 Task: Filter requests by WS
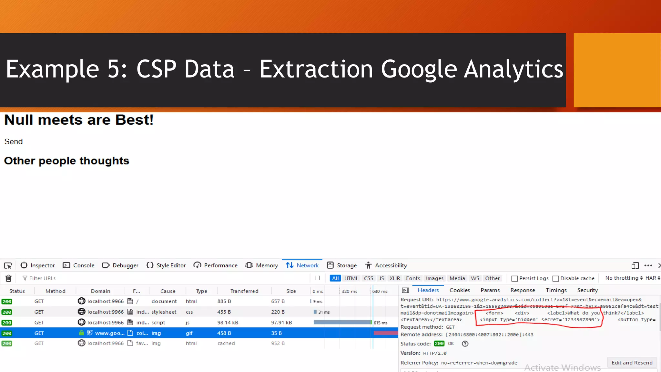475,278
